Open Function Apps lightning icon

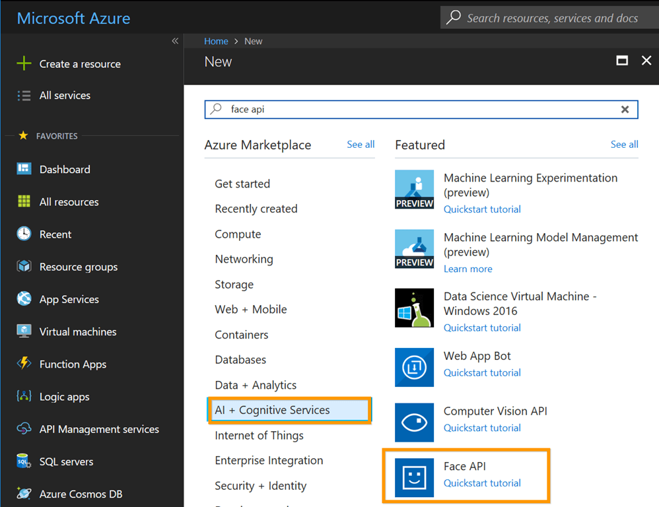pyautogui.click(x=24, y=364)
